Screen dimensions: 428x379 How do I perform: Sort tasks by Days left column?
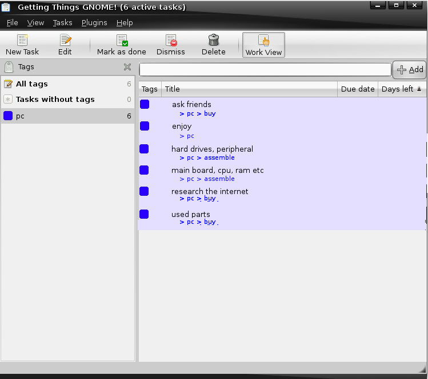coord(401,89)
